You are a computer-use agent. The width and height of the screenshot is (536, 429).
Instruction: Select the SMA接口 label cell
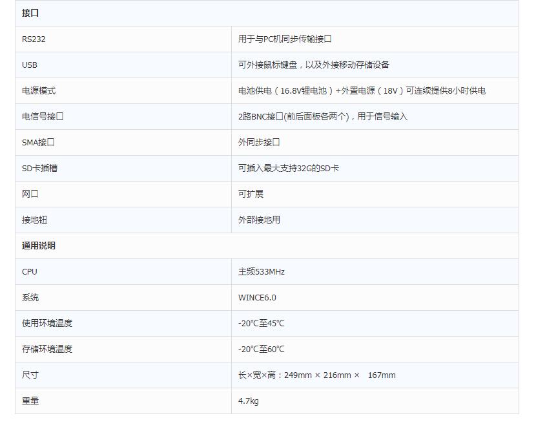38,142
